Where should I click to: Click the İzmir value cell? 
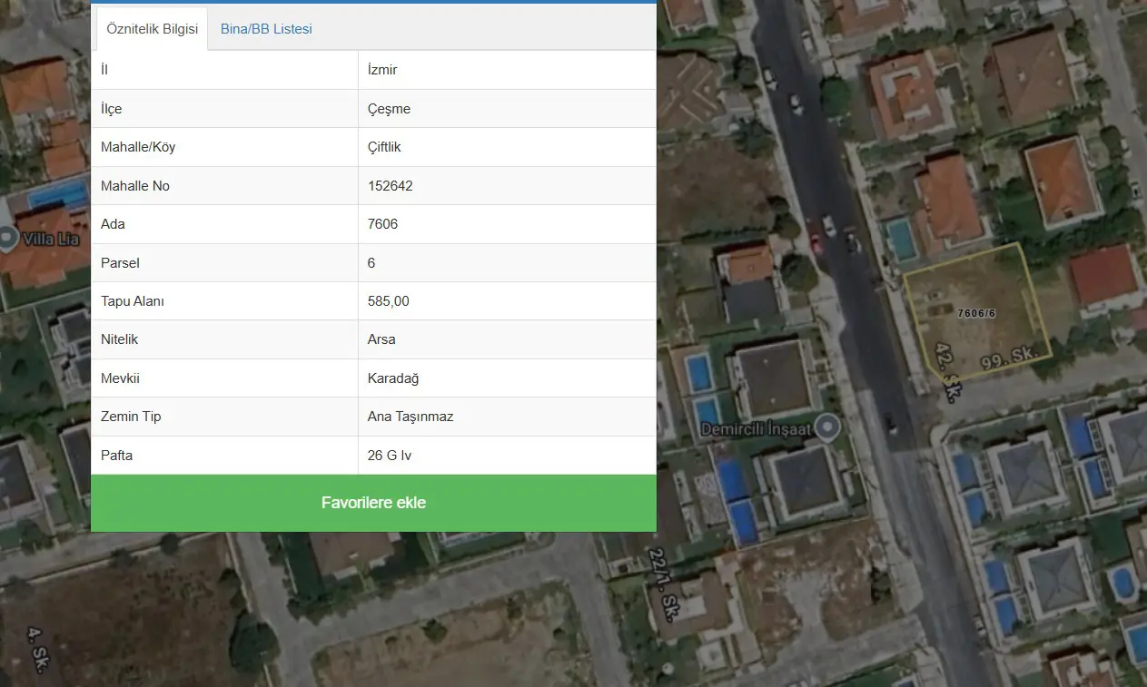pyautogui.click(x=507, y=70)
